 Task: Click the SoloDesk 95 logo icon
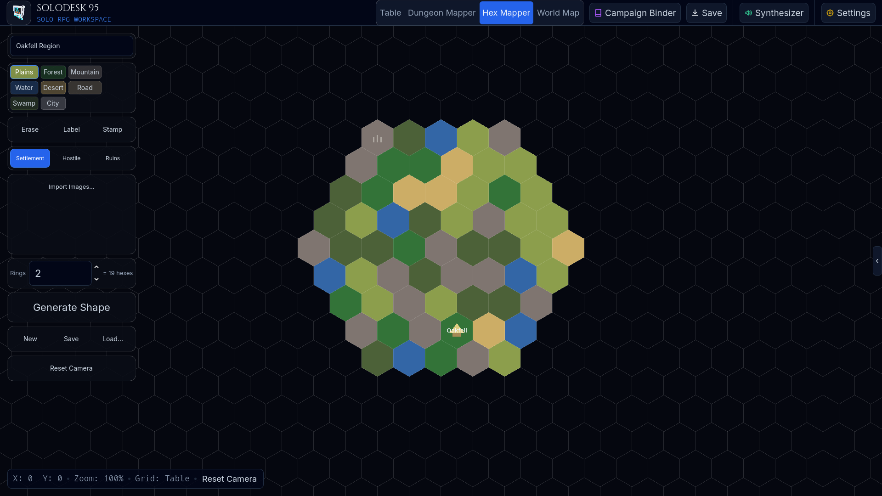(x=19, y=12)
